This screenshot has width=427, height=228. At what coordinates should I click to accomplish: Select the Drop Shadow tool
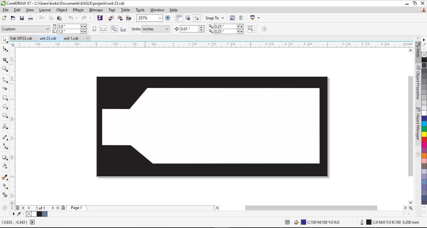click(x=5, y=157)
